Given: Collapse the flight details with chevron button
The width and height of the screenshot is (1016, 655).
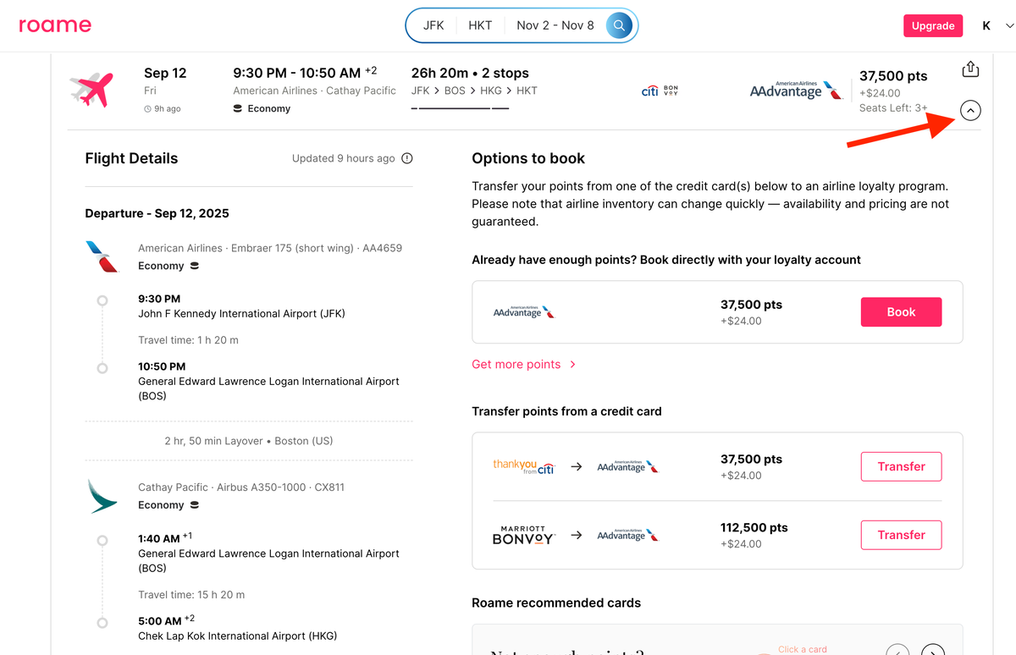Looking at the screenshot, I should (x=970, y=110).
